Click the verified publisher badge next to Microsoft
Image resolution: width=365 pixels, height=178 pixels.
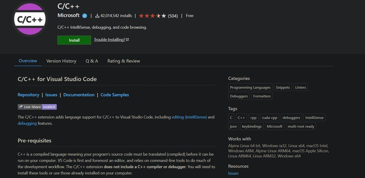(85, 16)
